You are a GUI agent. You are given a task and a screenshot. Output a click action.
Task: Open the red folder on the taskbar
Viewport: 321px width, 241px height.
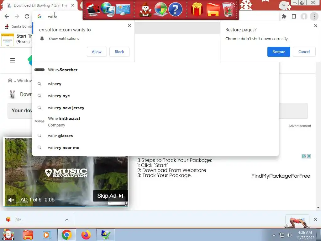[x=28, y=235]
